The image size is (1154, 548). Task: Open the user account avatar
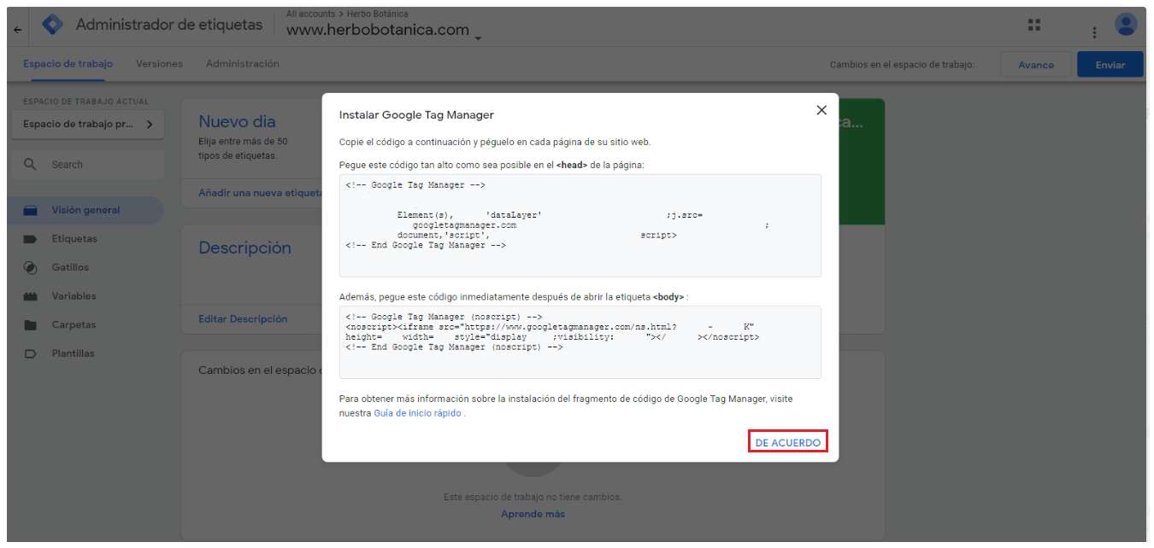(1127, 24)
